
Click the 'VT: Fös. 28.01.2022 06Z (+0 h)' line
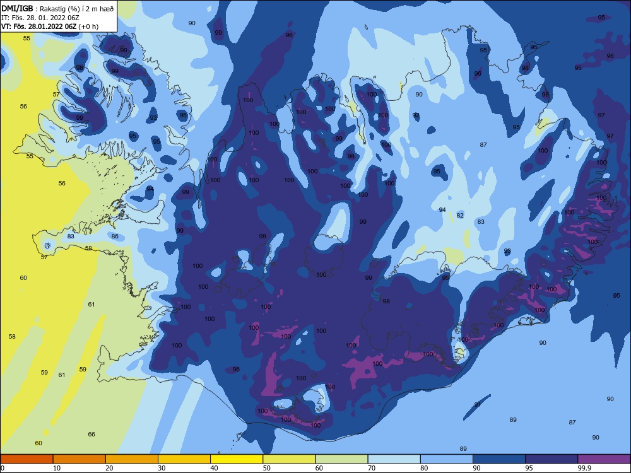coord(49,26)
